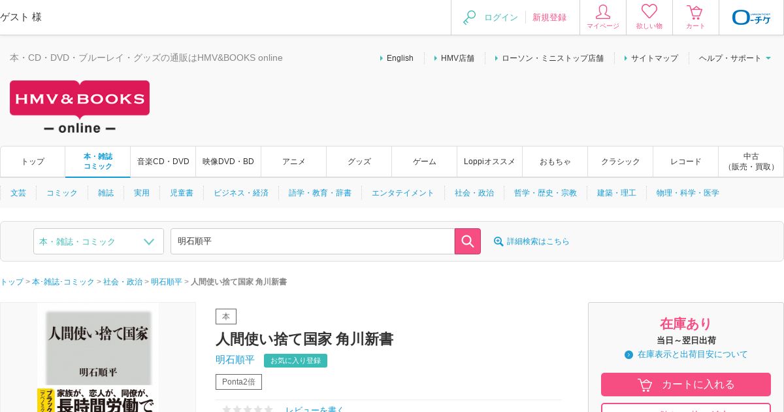Select the おもちゃ tab

555,162
